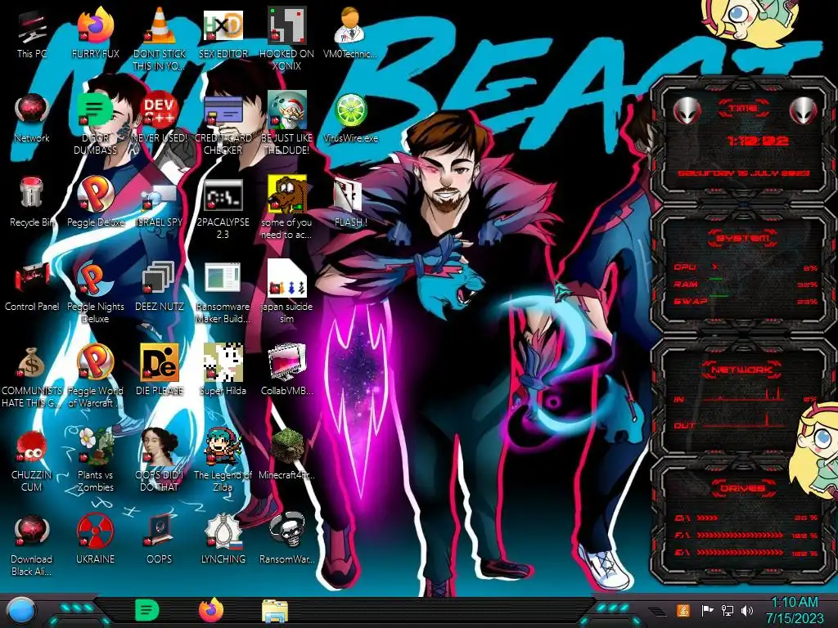Open the OOPS DID I DO THAT portrait icon
This screenshot has width=838, height=628.
[160, 460]
